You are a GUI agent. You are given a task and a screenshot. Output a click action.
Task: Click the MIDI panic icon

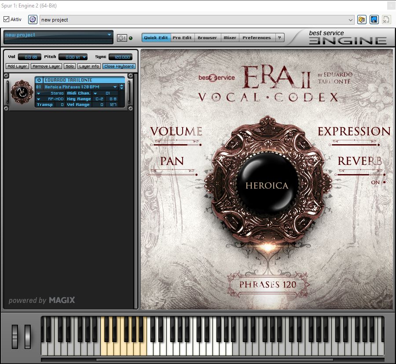122,38
